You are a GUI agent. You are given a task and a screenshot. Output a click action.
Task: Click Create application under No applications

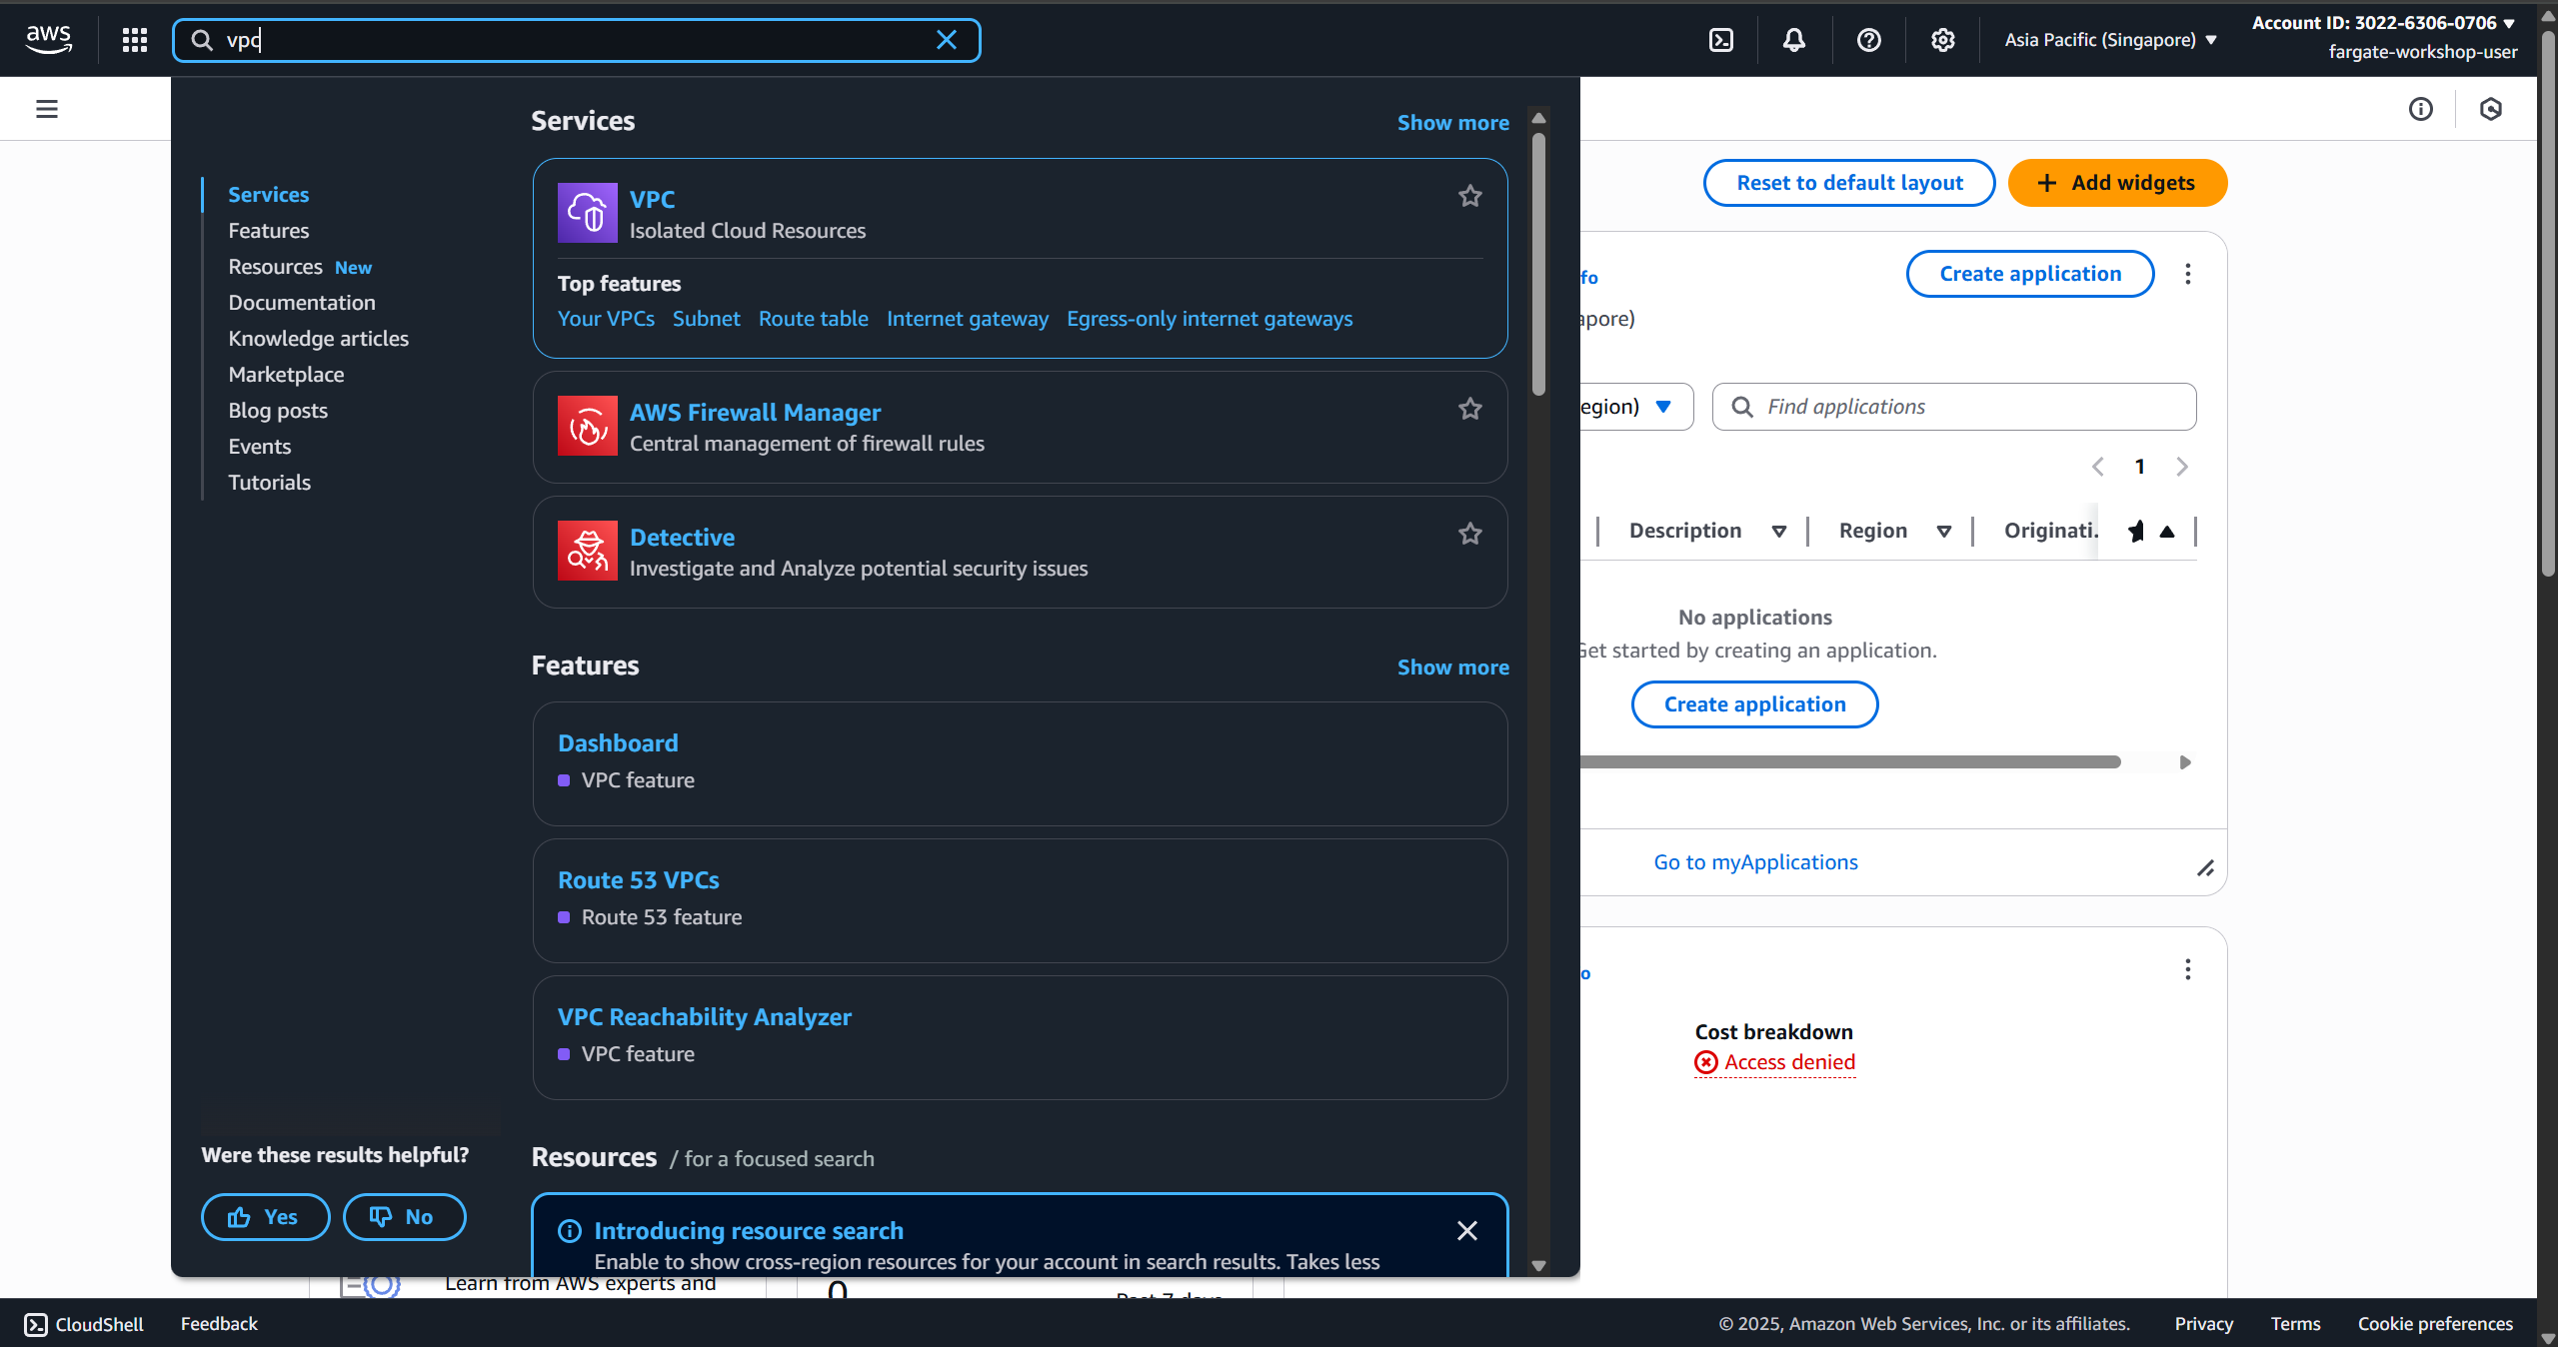pyautogui.click(x=1754, y=704)
